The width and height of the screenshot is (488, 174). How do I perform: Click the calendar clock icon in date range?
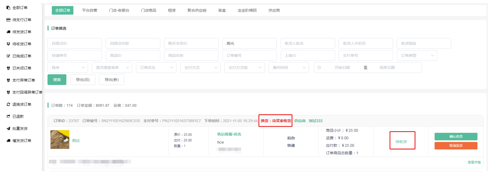319,68
